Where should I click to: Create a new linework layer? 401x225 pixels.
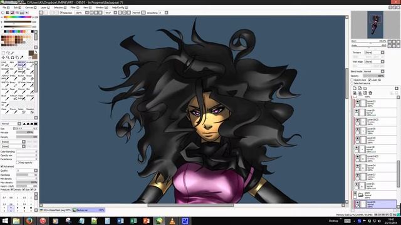coord(360,88)
